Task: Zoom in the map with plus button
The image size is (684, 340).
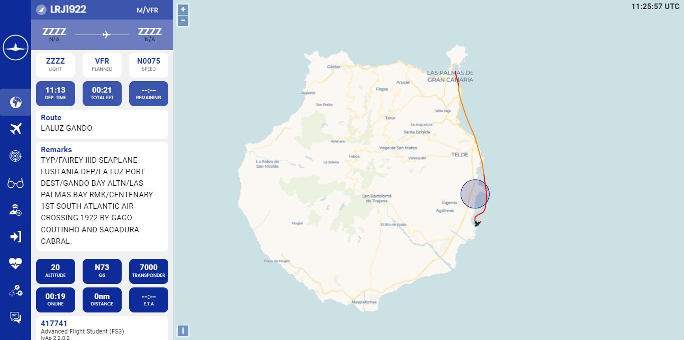Action: click(183, 10)
